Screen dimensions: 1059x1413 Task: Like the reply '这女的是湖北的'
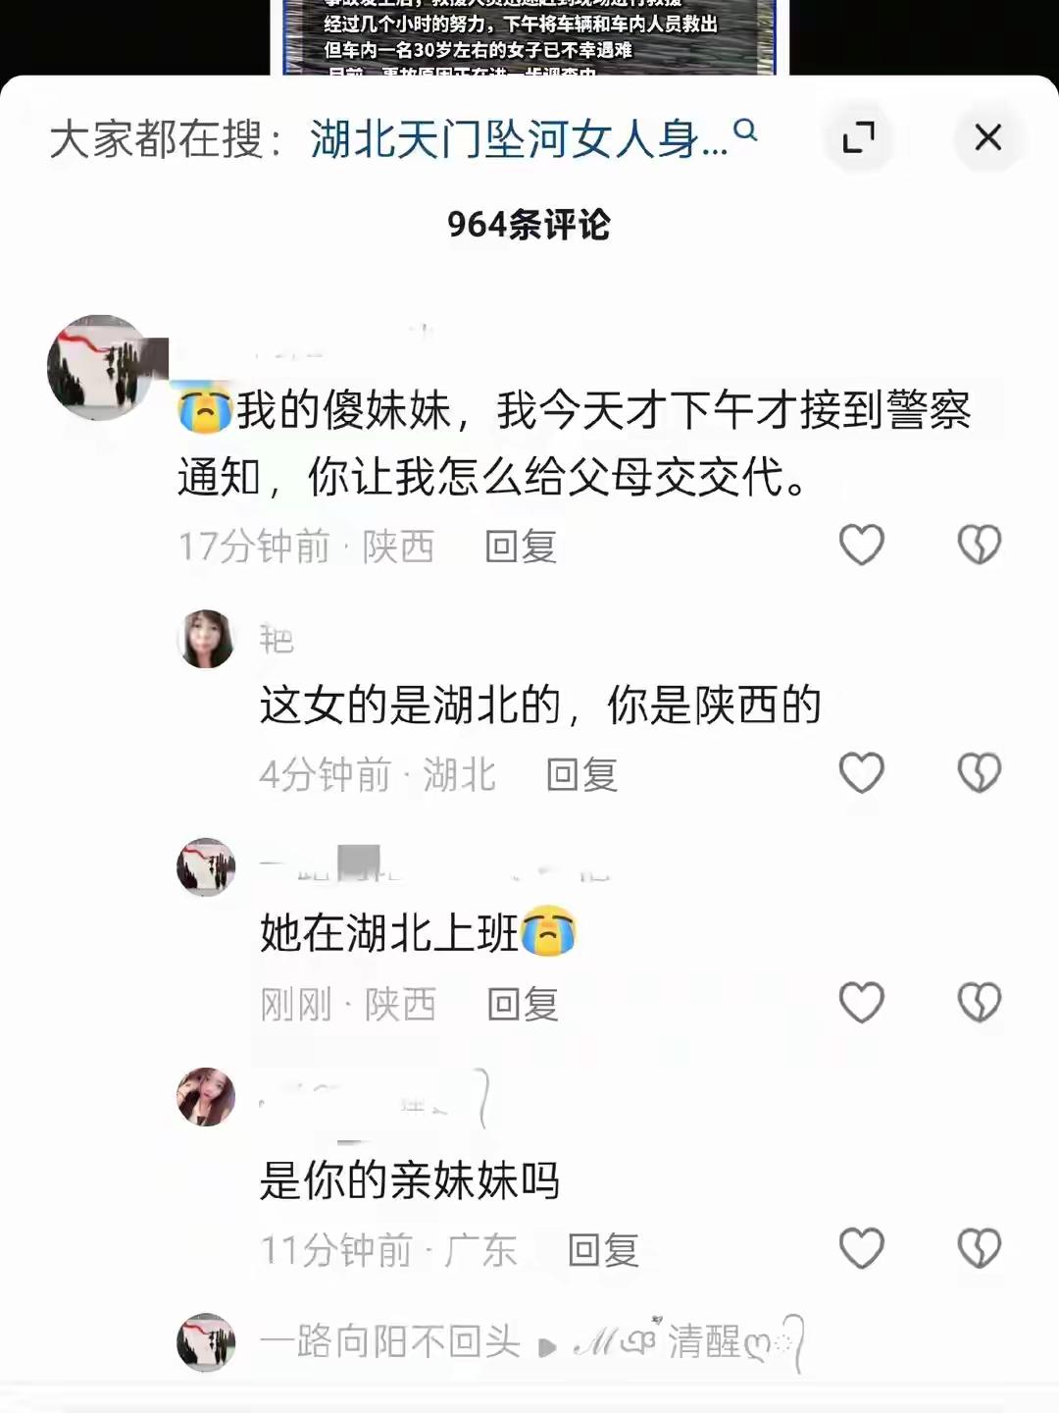(862, 773)
